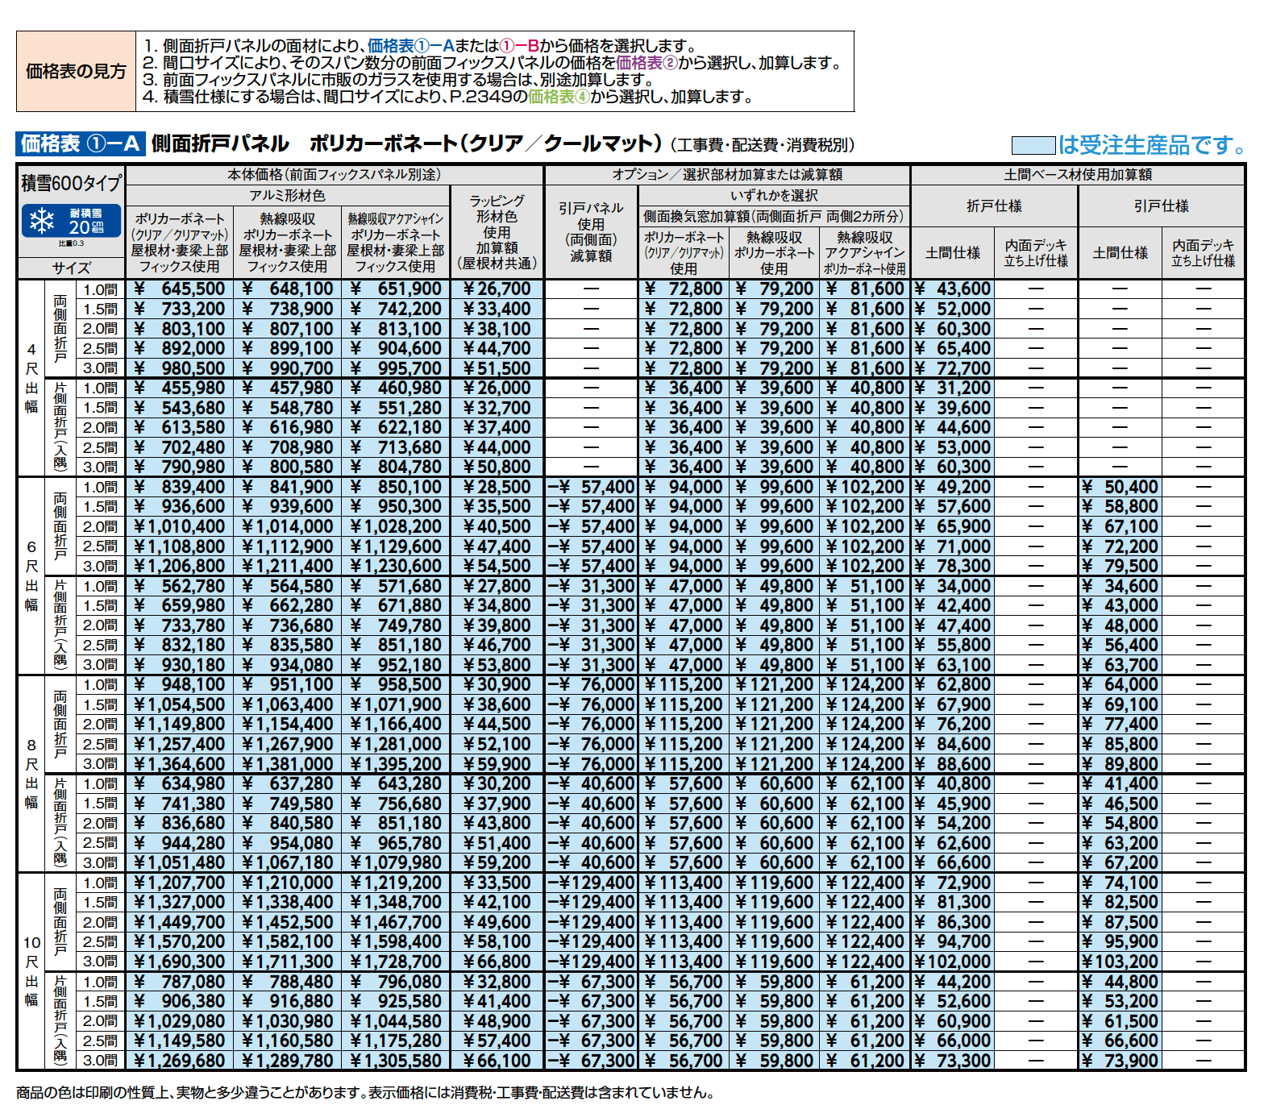Click the ¥1,728,700 price cell
The image size is (1264, 1105).
coord(396,962)
